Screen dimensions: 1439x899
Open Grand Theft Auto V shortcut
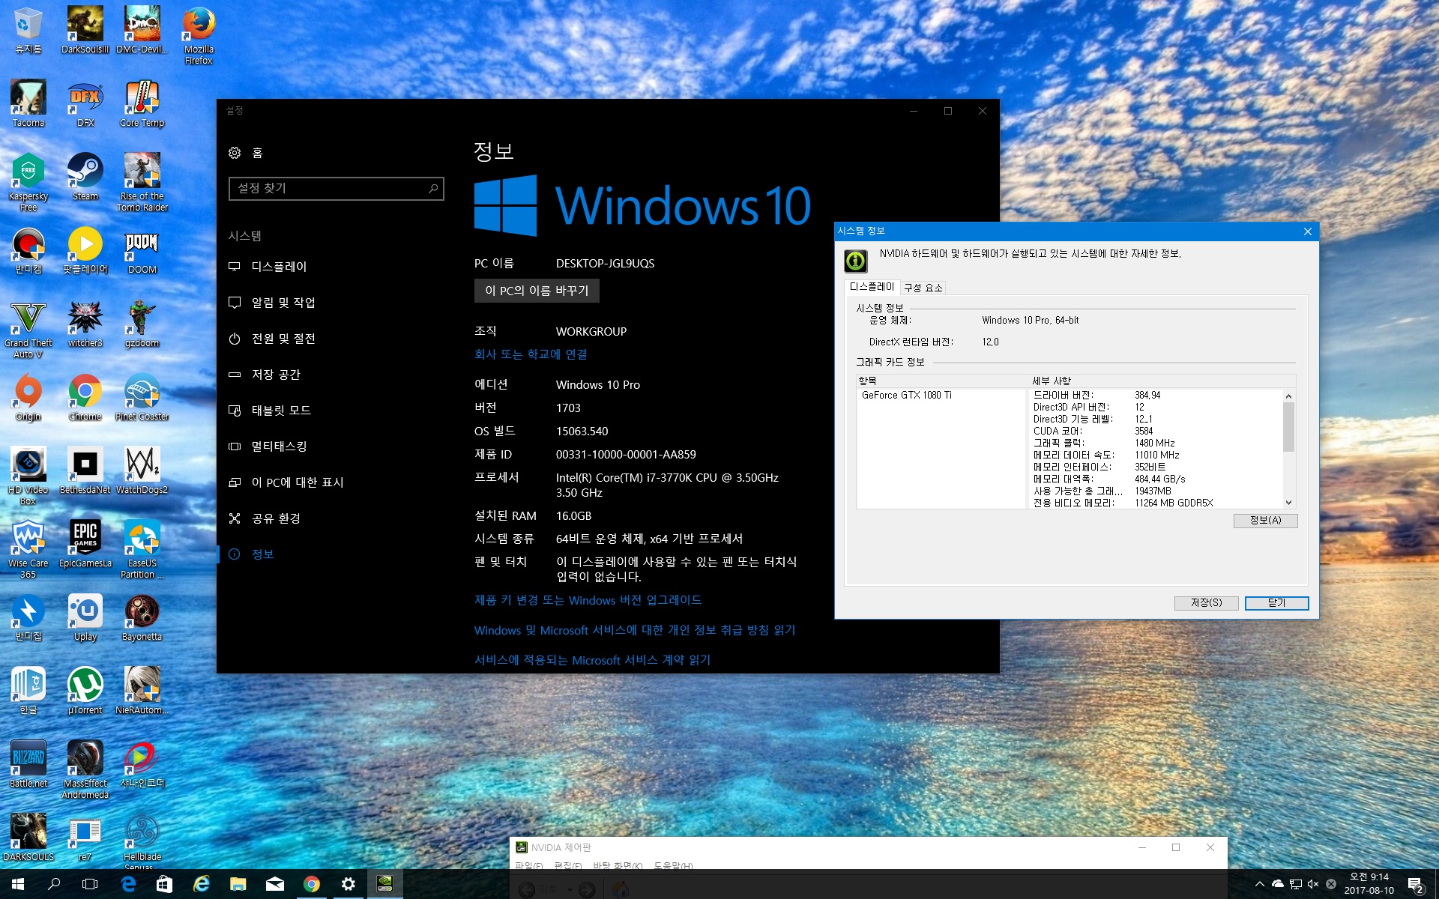[x=28, y=329]
